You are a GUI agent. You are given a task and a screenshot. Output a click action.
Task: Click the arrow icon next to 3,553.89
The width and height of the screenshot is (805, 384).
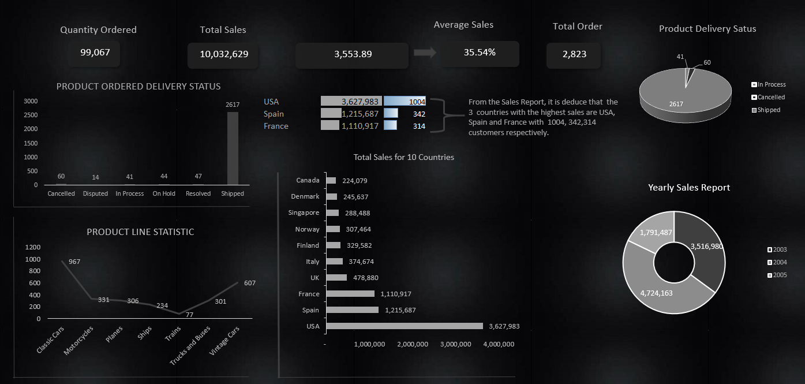(x=425, y=53)
